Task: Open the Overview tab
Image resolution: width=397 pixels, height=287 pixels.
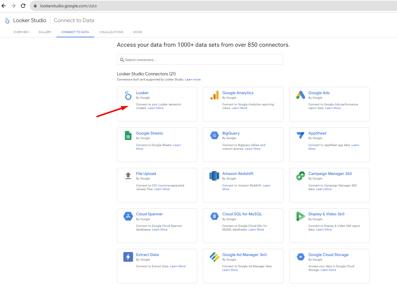Action: point(21,32)
